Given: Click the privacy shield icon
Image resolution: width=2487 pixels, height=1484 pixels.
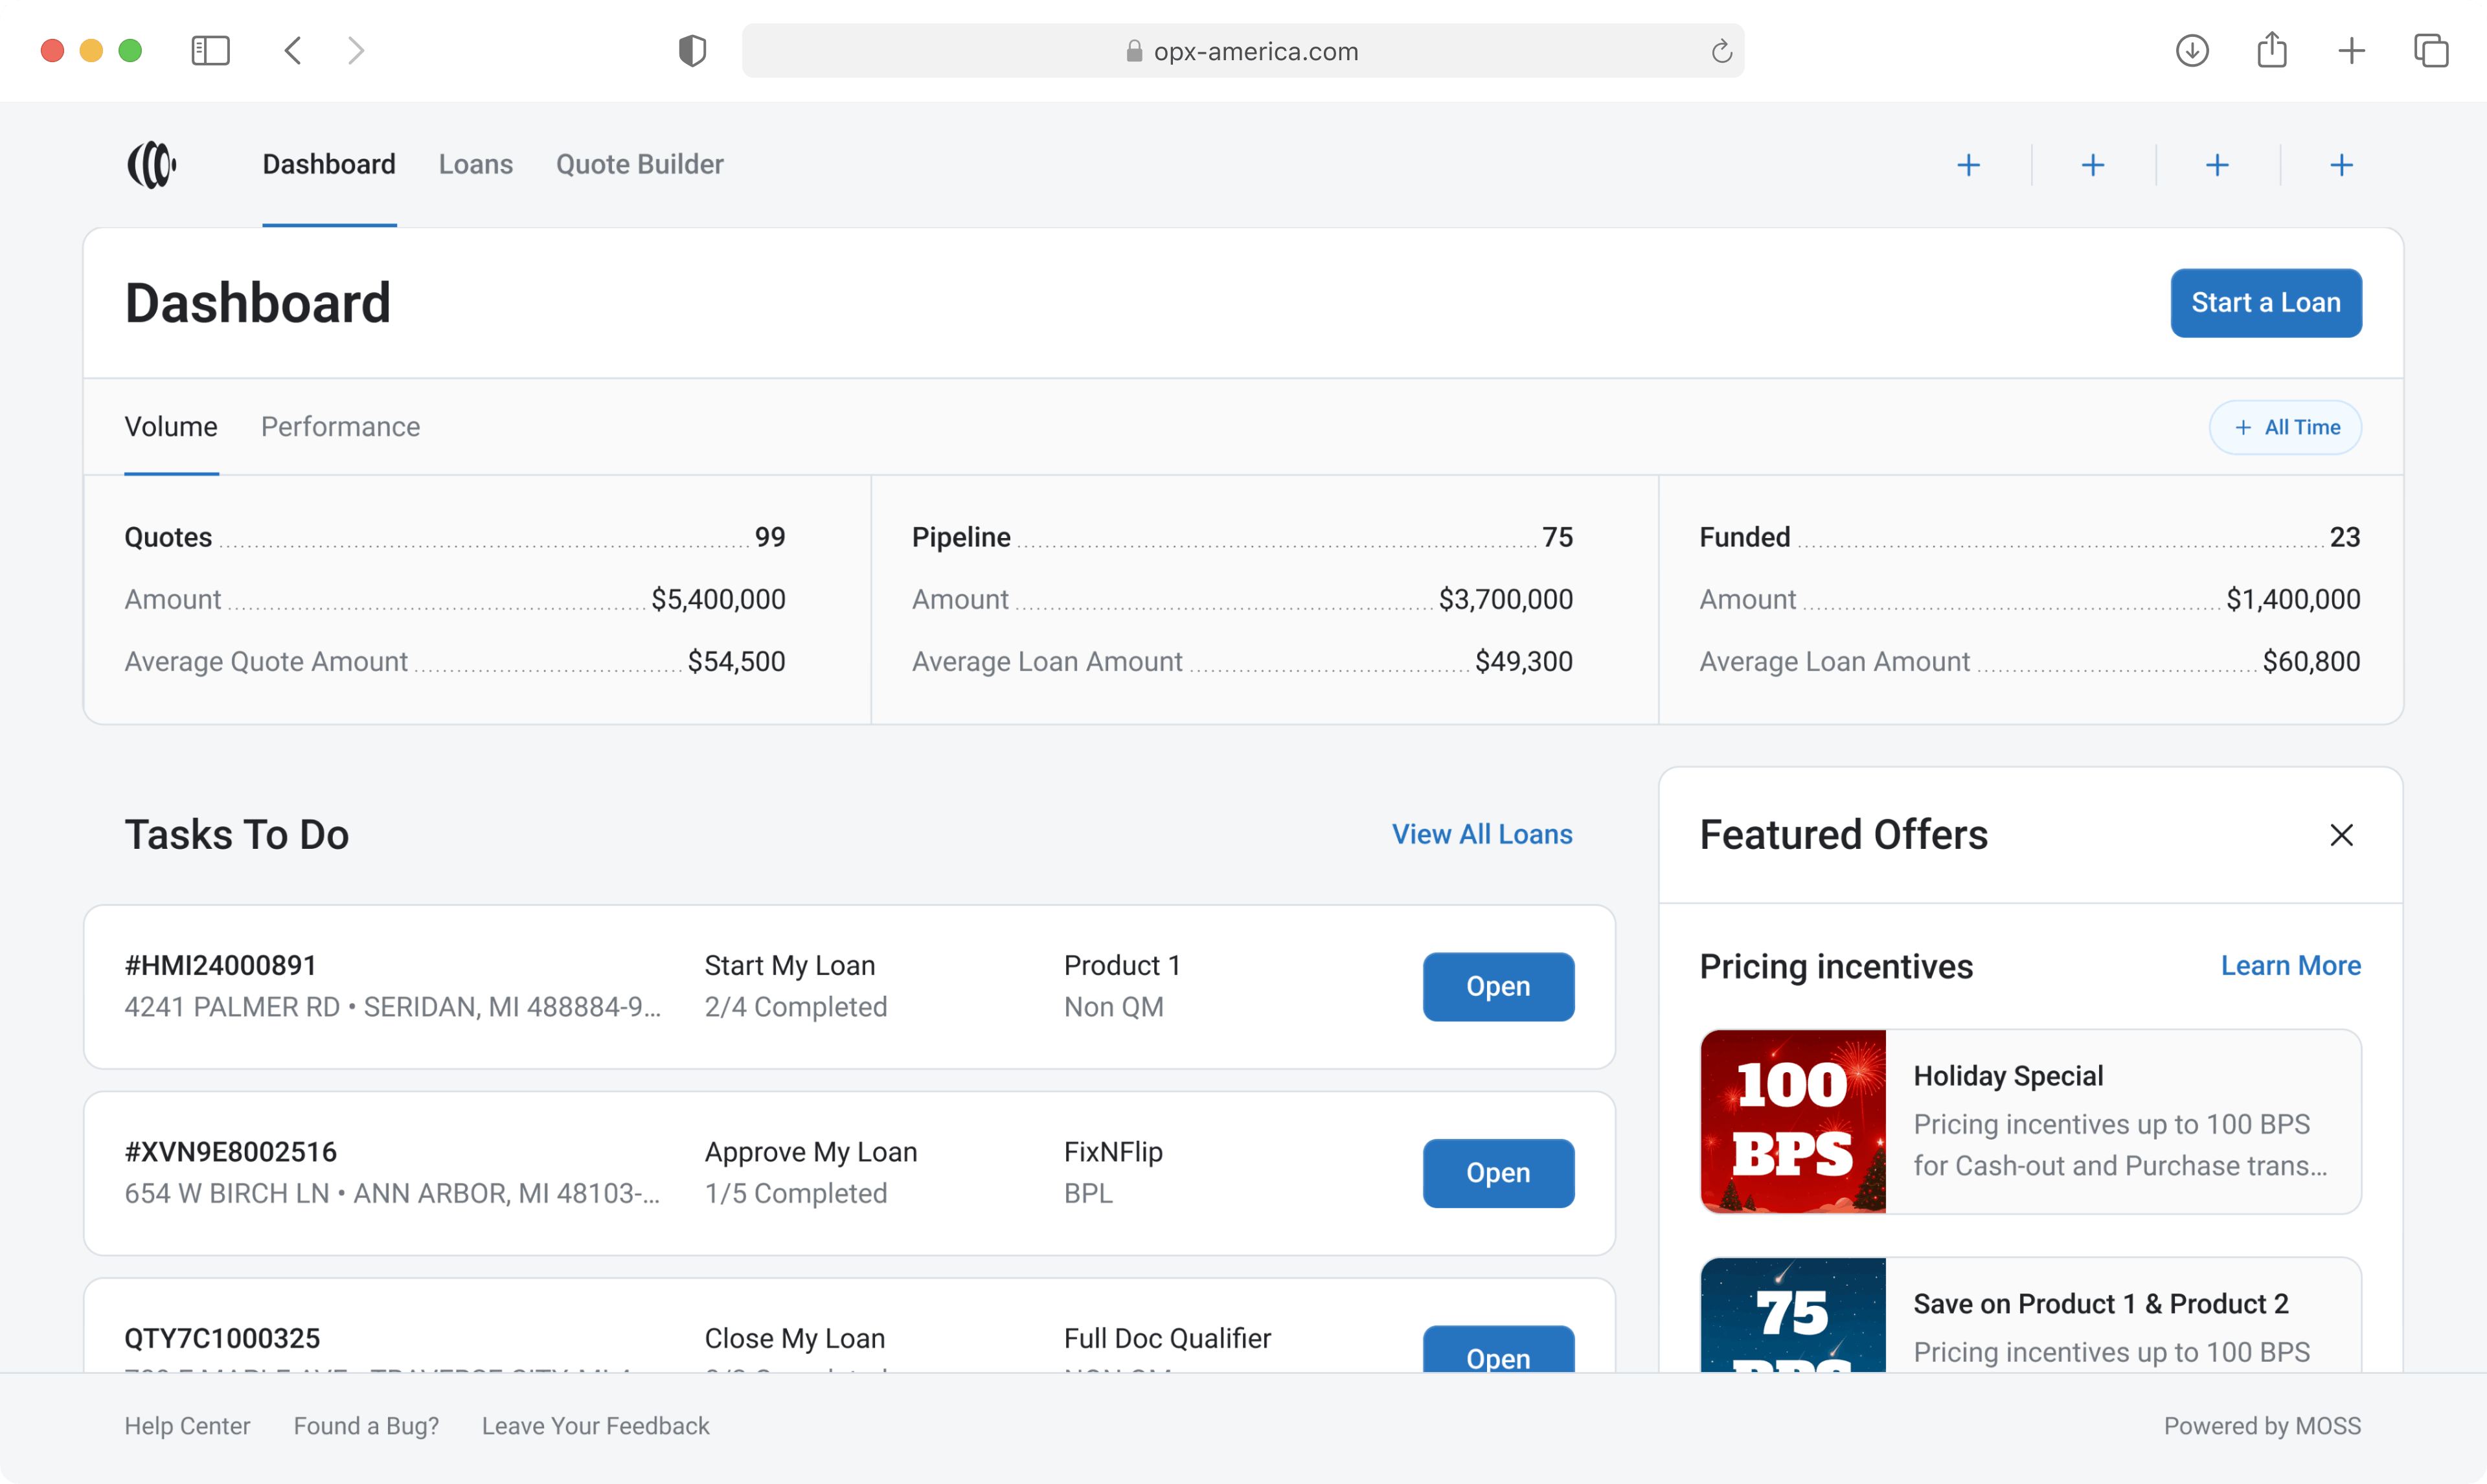Looking at the screenshot, I should pyautogui.click(x=692, y=50).
